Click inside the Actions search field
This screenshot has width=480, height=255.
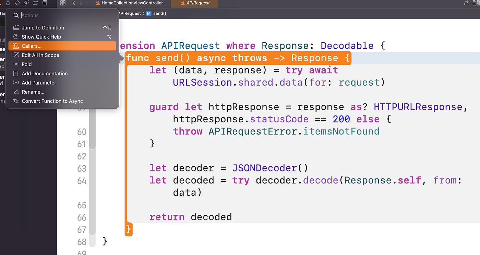click(x=51, y=15)
